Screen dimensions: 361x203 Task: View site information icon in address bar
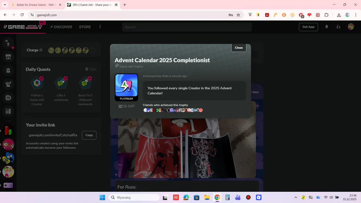tap(32, 15)
